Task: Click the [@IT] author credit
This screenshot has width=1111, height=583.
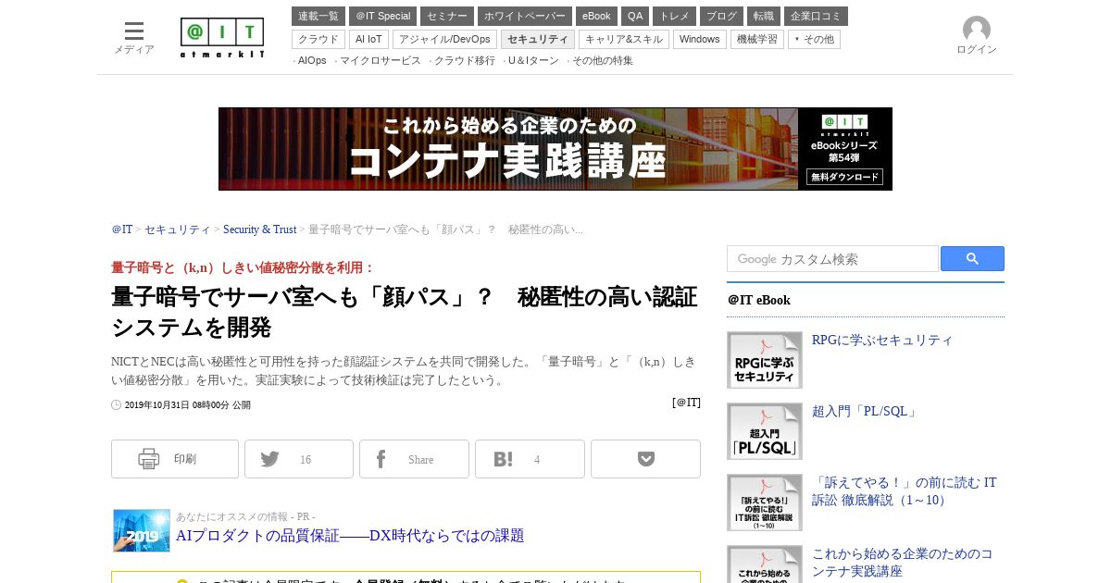Action: (x=686, y=403)
